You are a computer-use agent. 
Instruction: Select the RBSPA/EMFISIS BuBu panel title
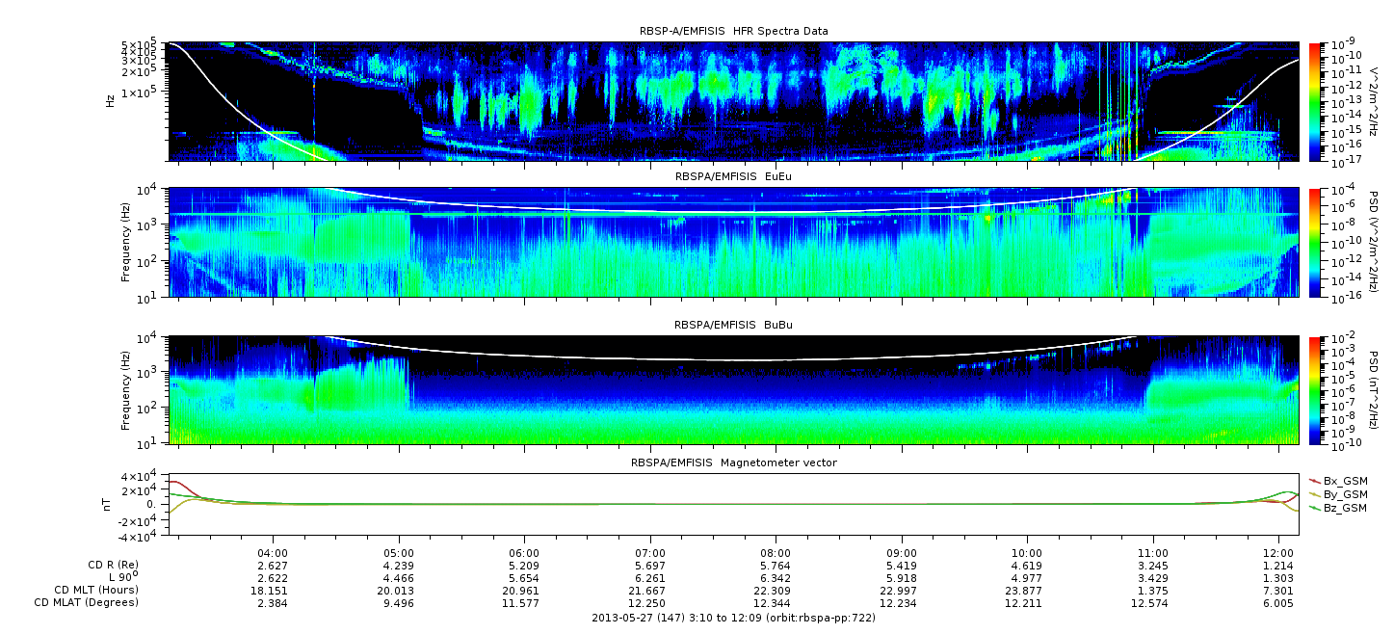(x=733, y=326)
